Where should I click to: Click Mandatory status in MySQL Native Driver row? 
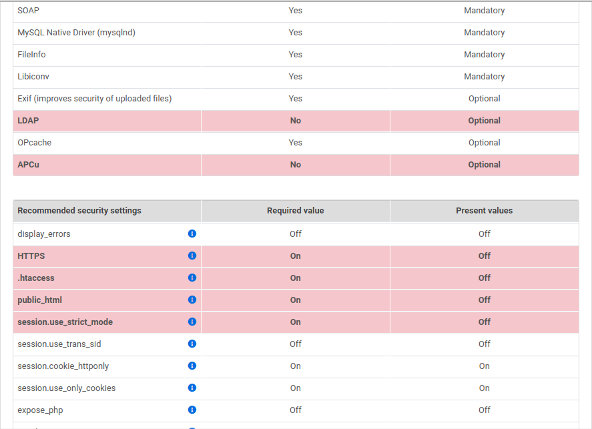pyautogui.click(x=485, y=33)
